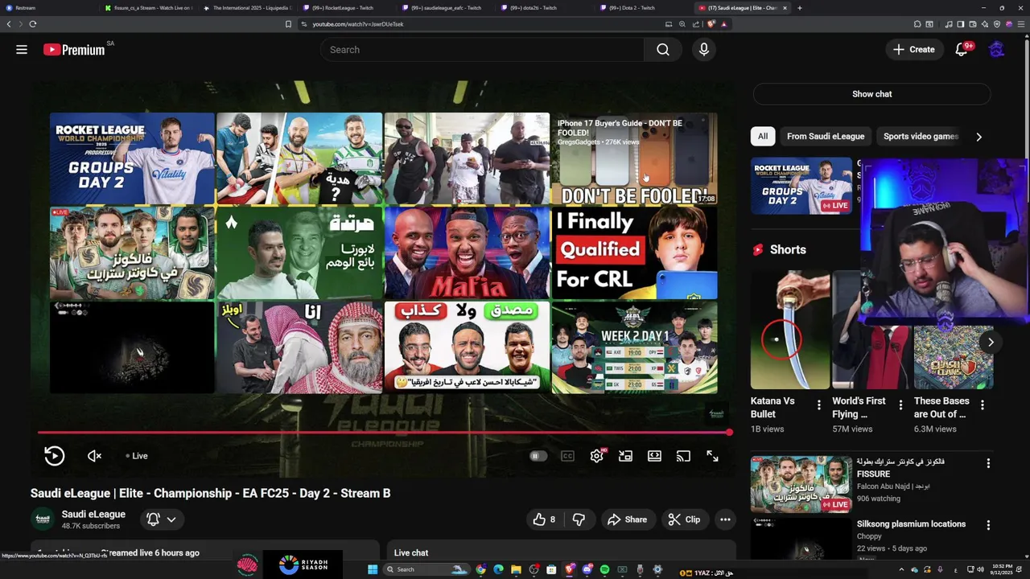Open Silksong plasmium locations video

pyautogui.click(x=911, y=524)
